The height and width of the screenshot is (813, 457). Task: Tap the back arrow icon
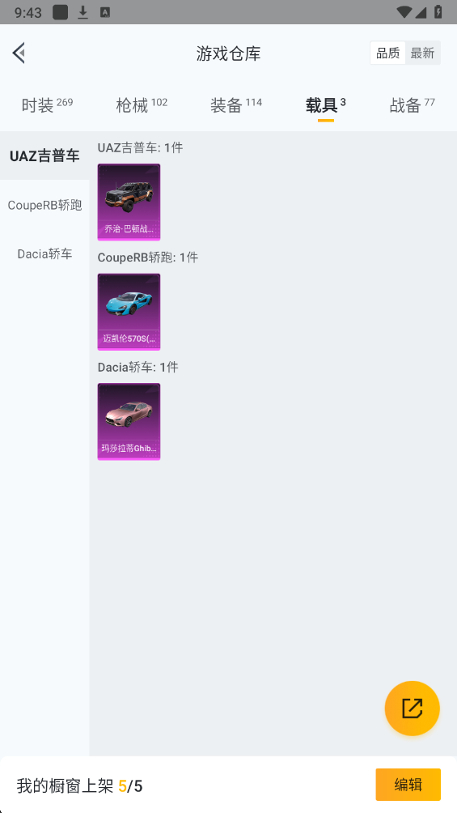point(19,53)
